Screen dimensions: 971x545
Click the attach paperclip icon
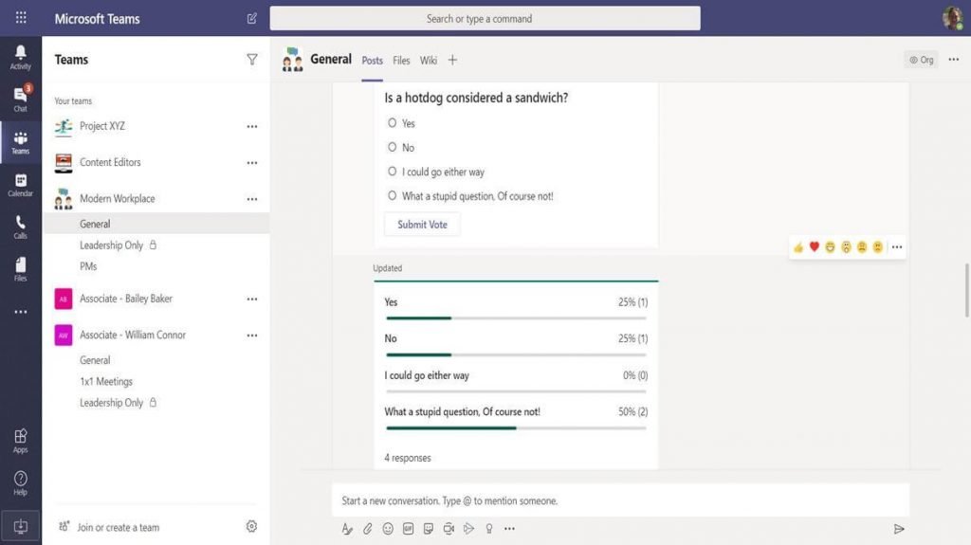pos(368,528)
